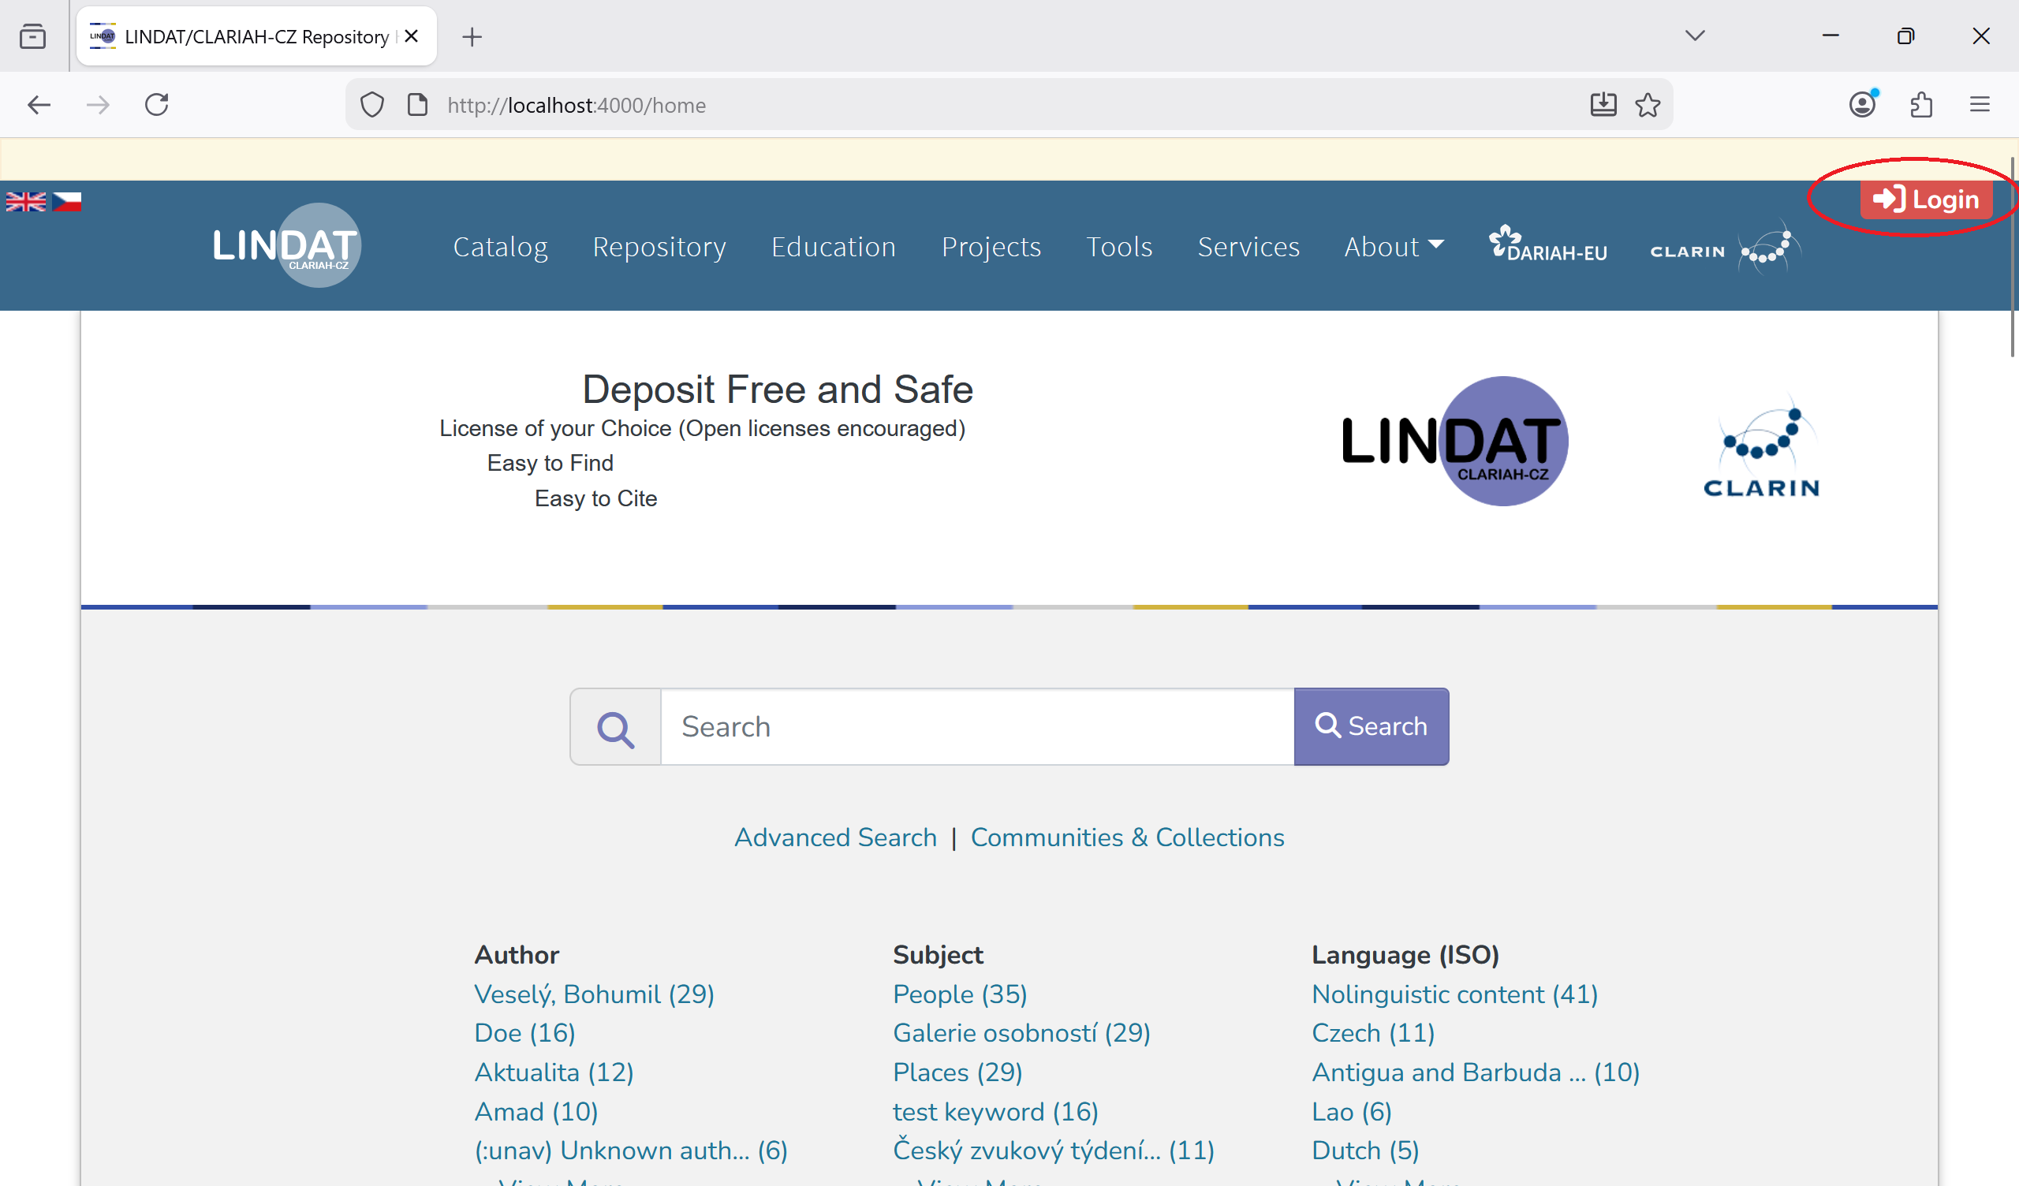The width and height of the screenshot is (2019, 1186).
Task: Filter by language Nolinguistic content (41)
Action: [x=1454, y=994]
